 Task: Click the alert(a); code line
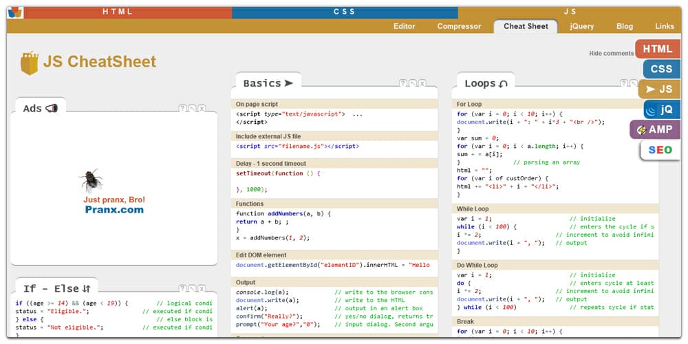[x=252, y=308]
